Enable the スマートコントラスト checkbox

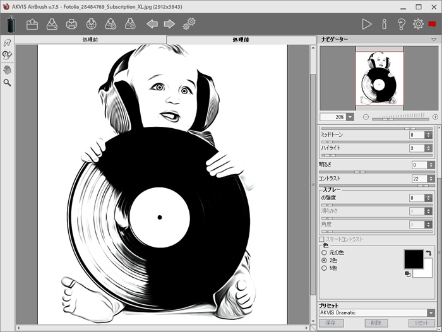[321, 239]
